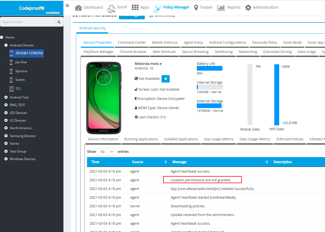Click the Dashboard gauge icon

pyautogui.click(x=78, y=8)
